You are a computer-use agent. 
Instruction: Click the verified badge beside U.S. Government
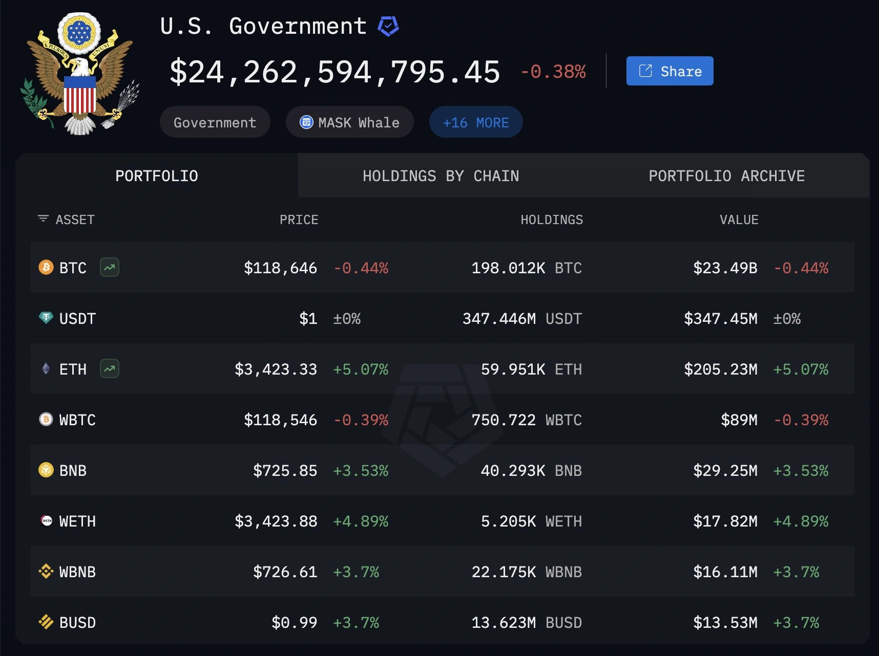[x=388, y=26]
